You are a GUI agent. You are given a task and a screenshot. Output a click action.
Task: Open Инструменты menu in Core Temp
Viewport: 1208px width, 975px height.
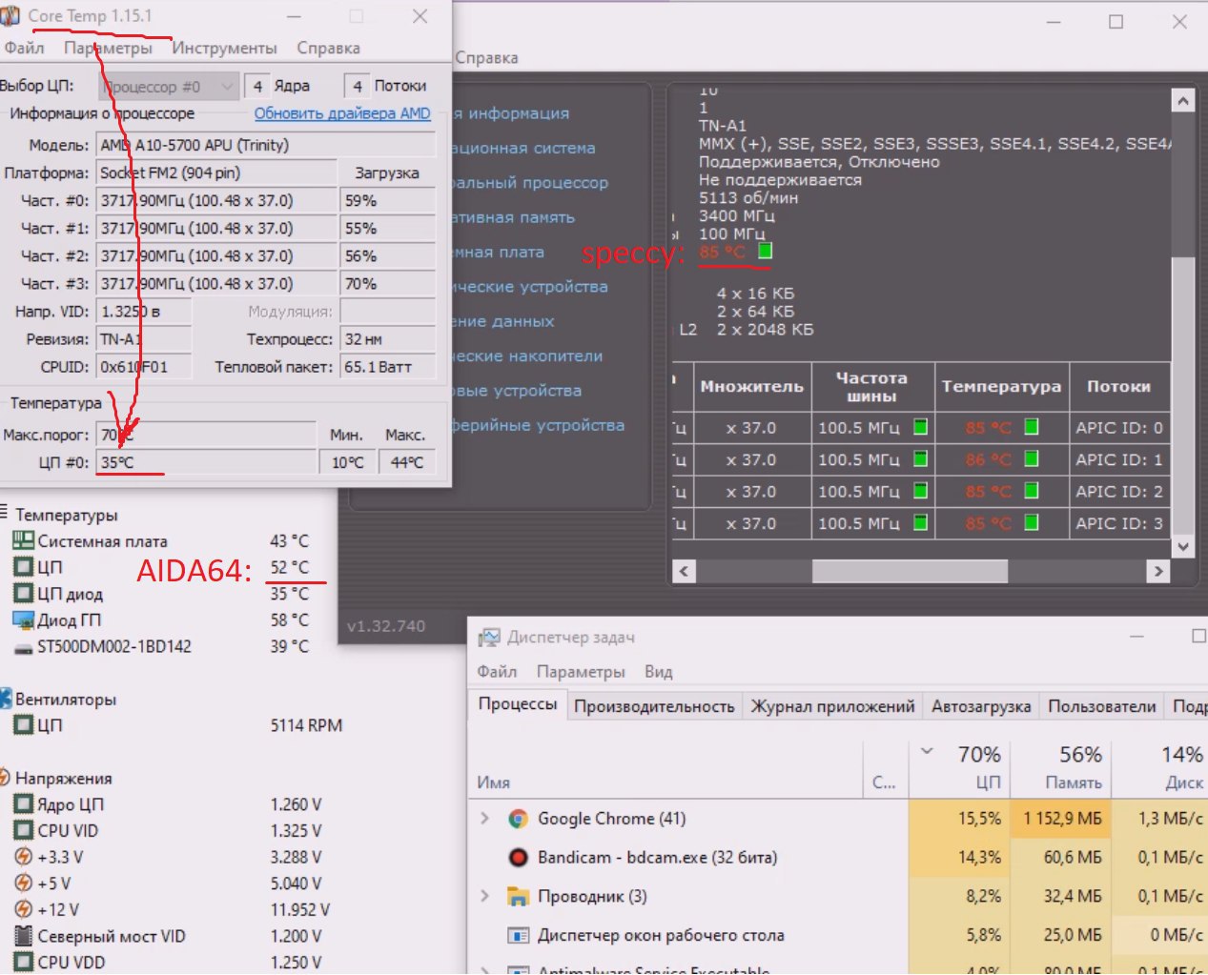click(224, 48)
